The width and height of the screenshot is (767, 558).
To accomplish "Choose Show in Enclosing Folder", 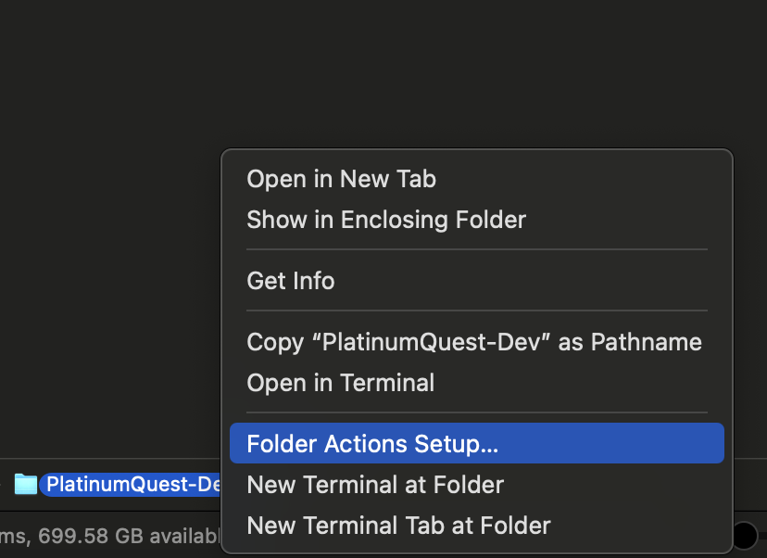I will (385, 220).
